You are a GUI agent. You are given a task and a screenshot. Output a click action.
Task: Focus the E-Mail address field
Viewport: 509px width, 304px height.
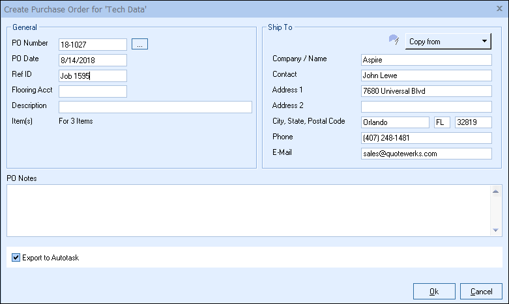click(426, 154)
